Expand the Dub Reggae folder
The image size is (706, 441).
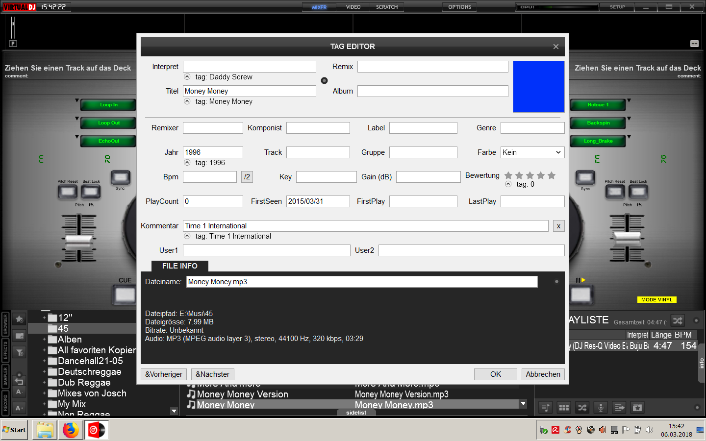(x=44, y=382)
